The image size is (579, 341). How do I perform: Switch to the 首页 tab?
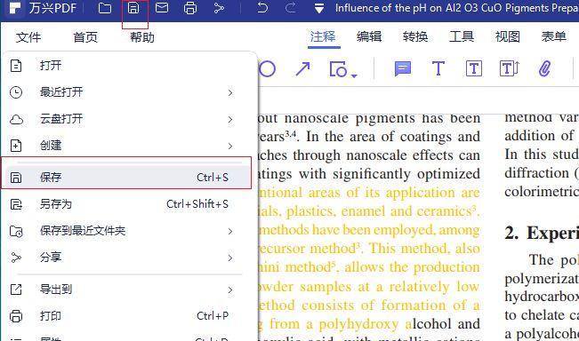pyautogui.click(x=85, y=37)
